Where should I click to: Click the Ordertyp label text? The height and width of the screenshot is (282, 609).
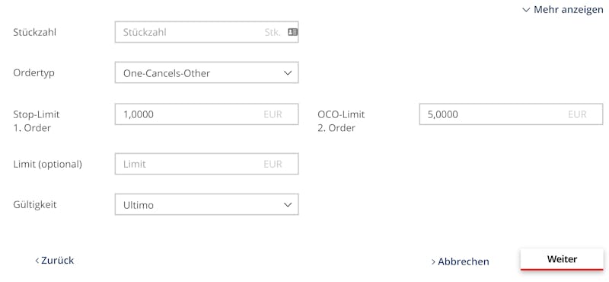tap(33, 72)
